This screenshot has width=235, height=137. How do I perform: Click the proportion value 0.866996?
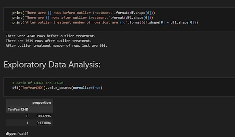click(44, 116)
